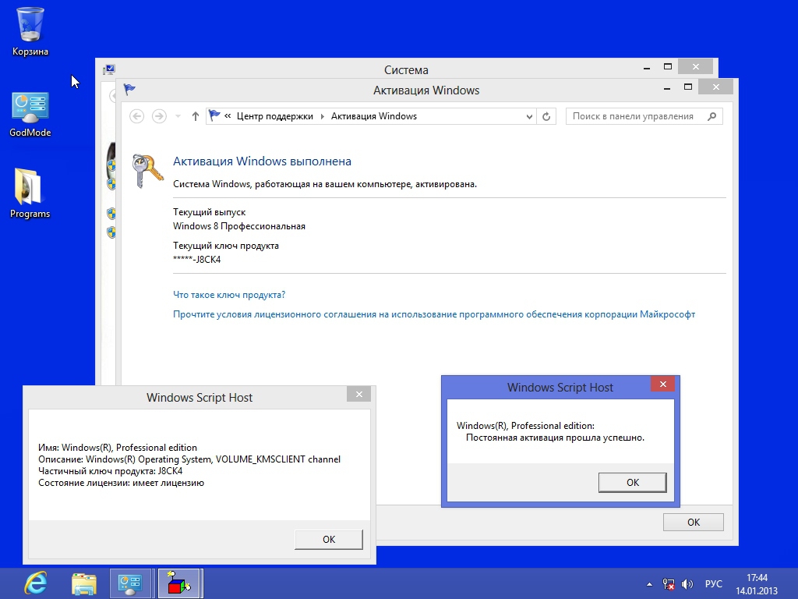Open Центр поддержки breadcrumb
Screen dimensions: 798x599
point(275,116)
